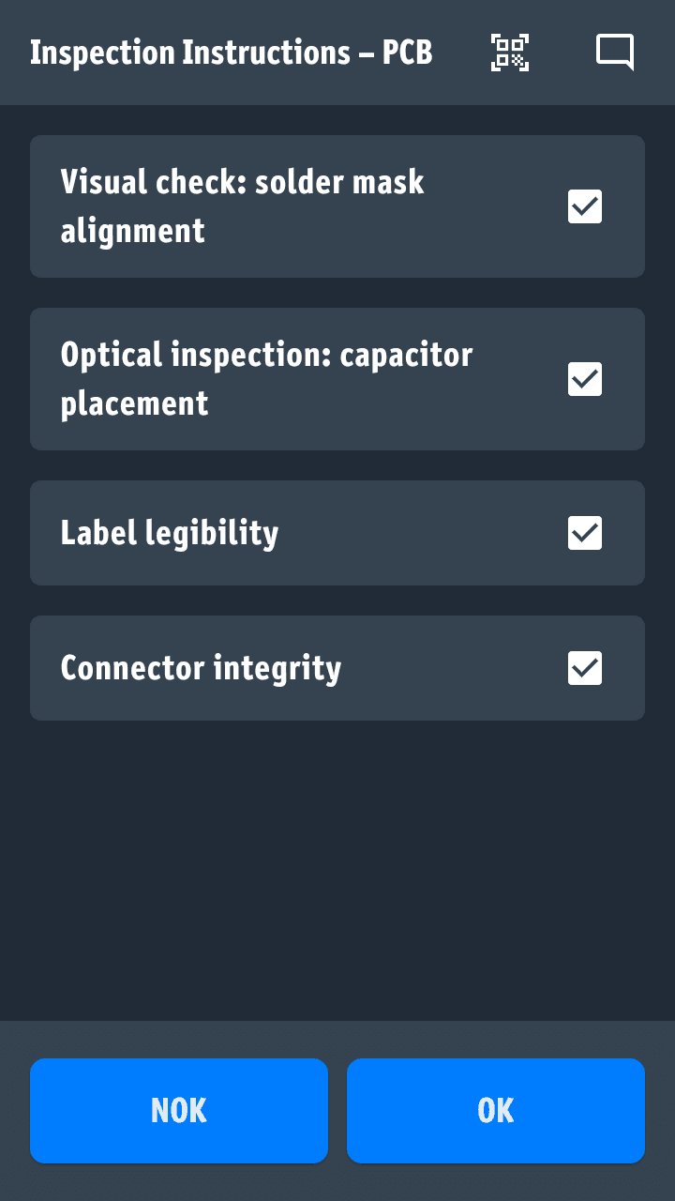Tap the header bar of the app

(x=337, y=53)
